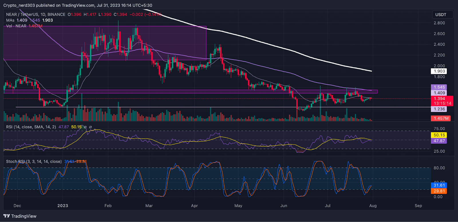The width and height of the screenshot is (458, 222).
Task: Click the Dec label on time axis
Action: [x=17, y=206]
